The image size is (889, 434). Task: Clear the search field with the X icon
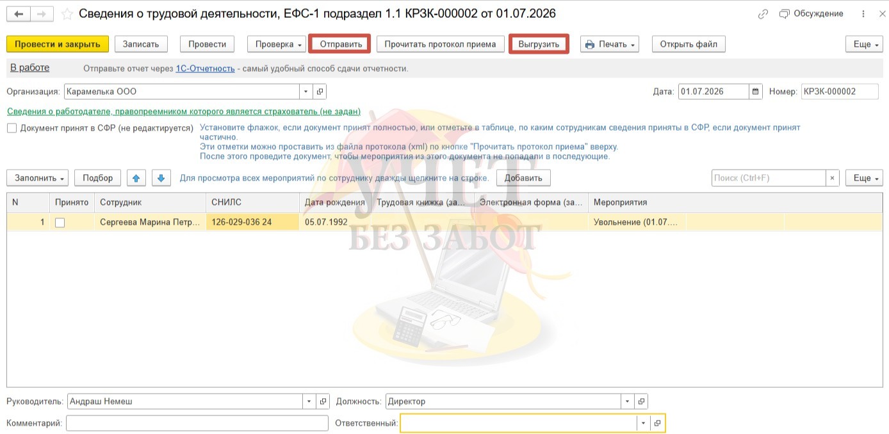tap(832, 178)
